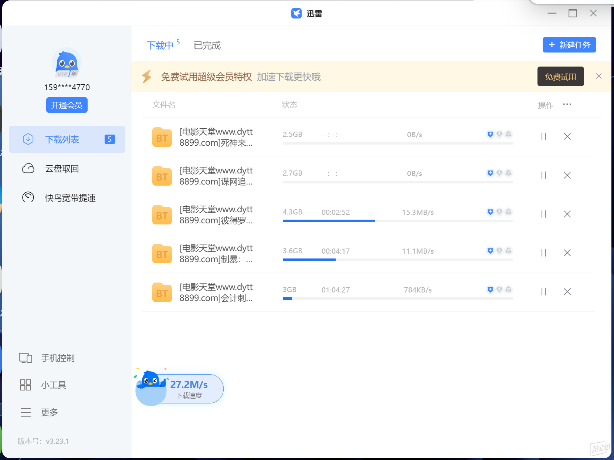This screenshot has height=460, width=614.
Task: Pause the 谍网追 download task
Action: pyautogui.click(x=543, y=175)
